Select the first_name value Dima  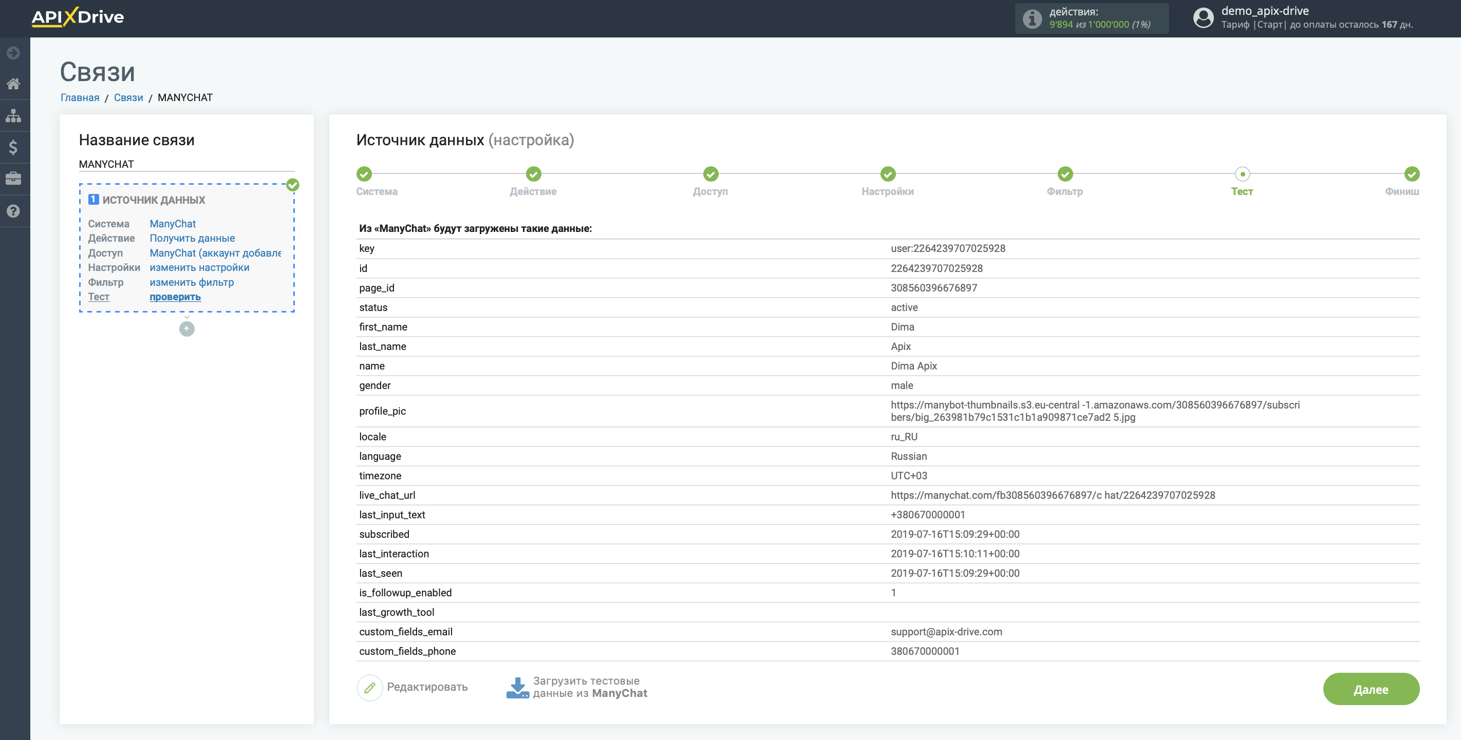pyautogui.click(x=903, y=326)
